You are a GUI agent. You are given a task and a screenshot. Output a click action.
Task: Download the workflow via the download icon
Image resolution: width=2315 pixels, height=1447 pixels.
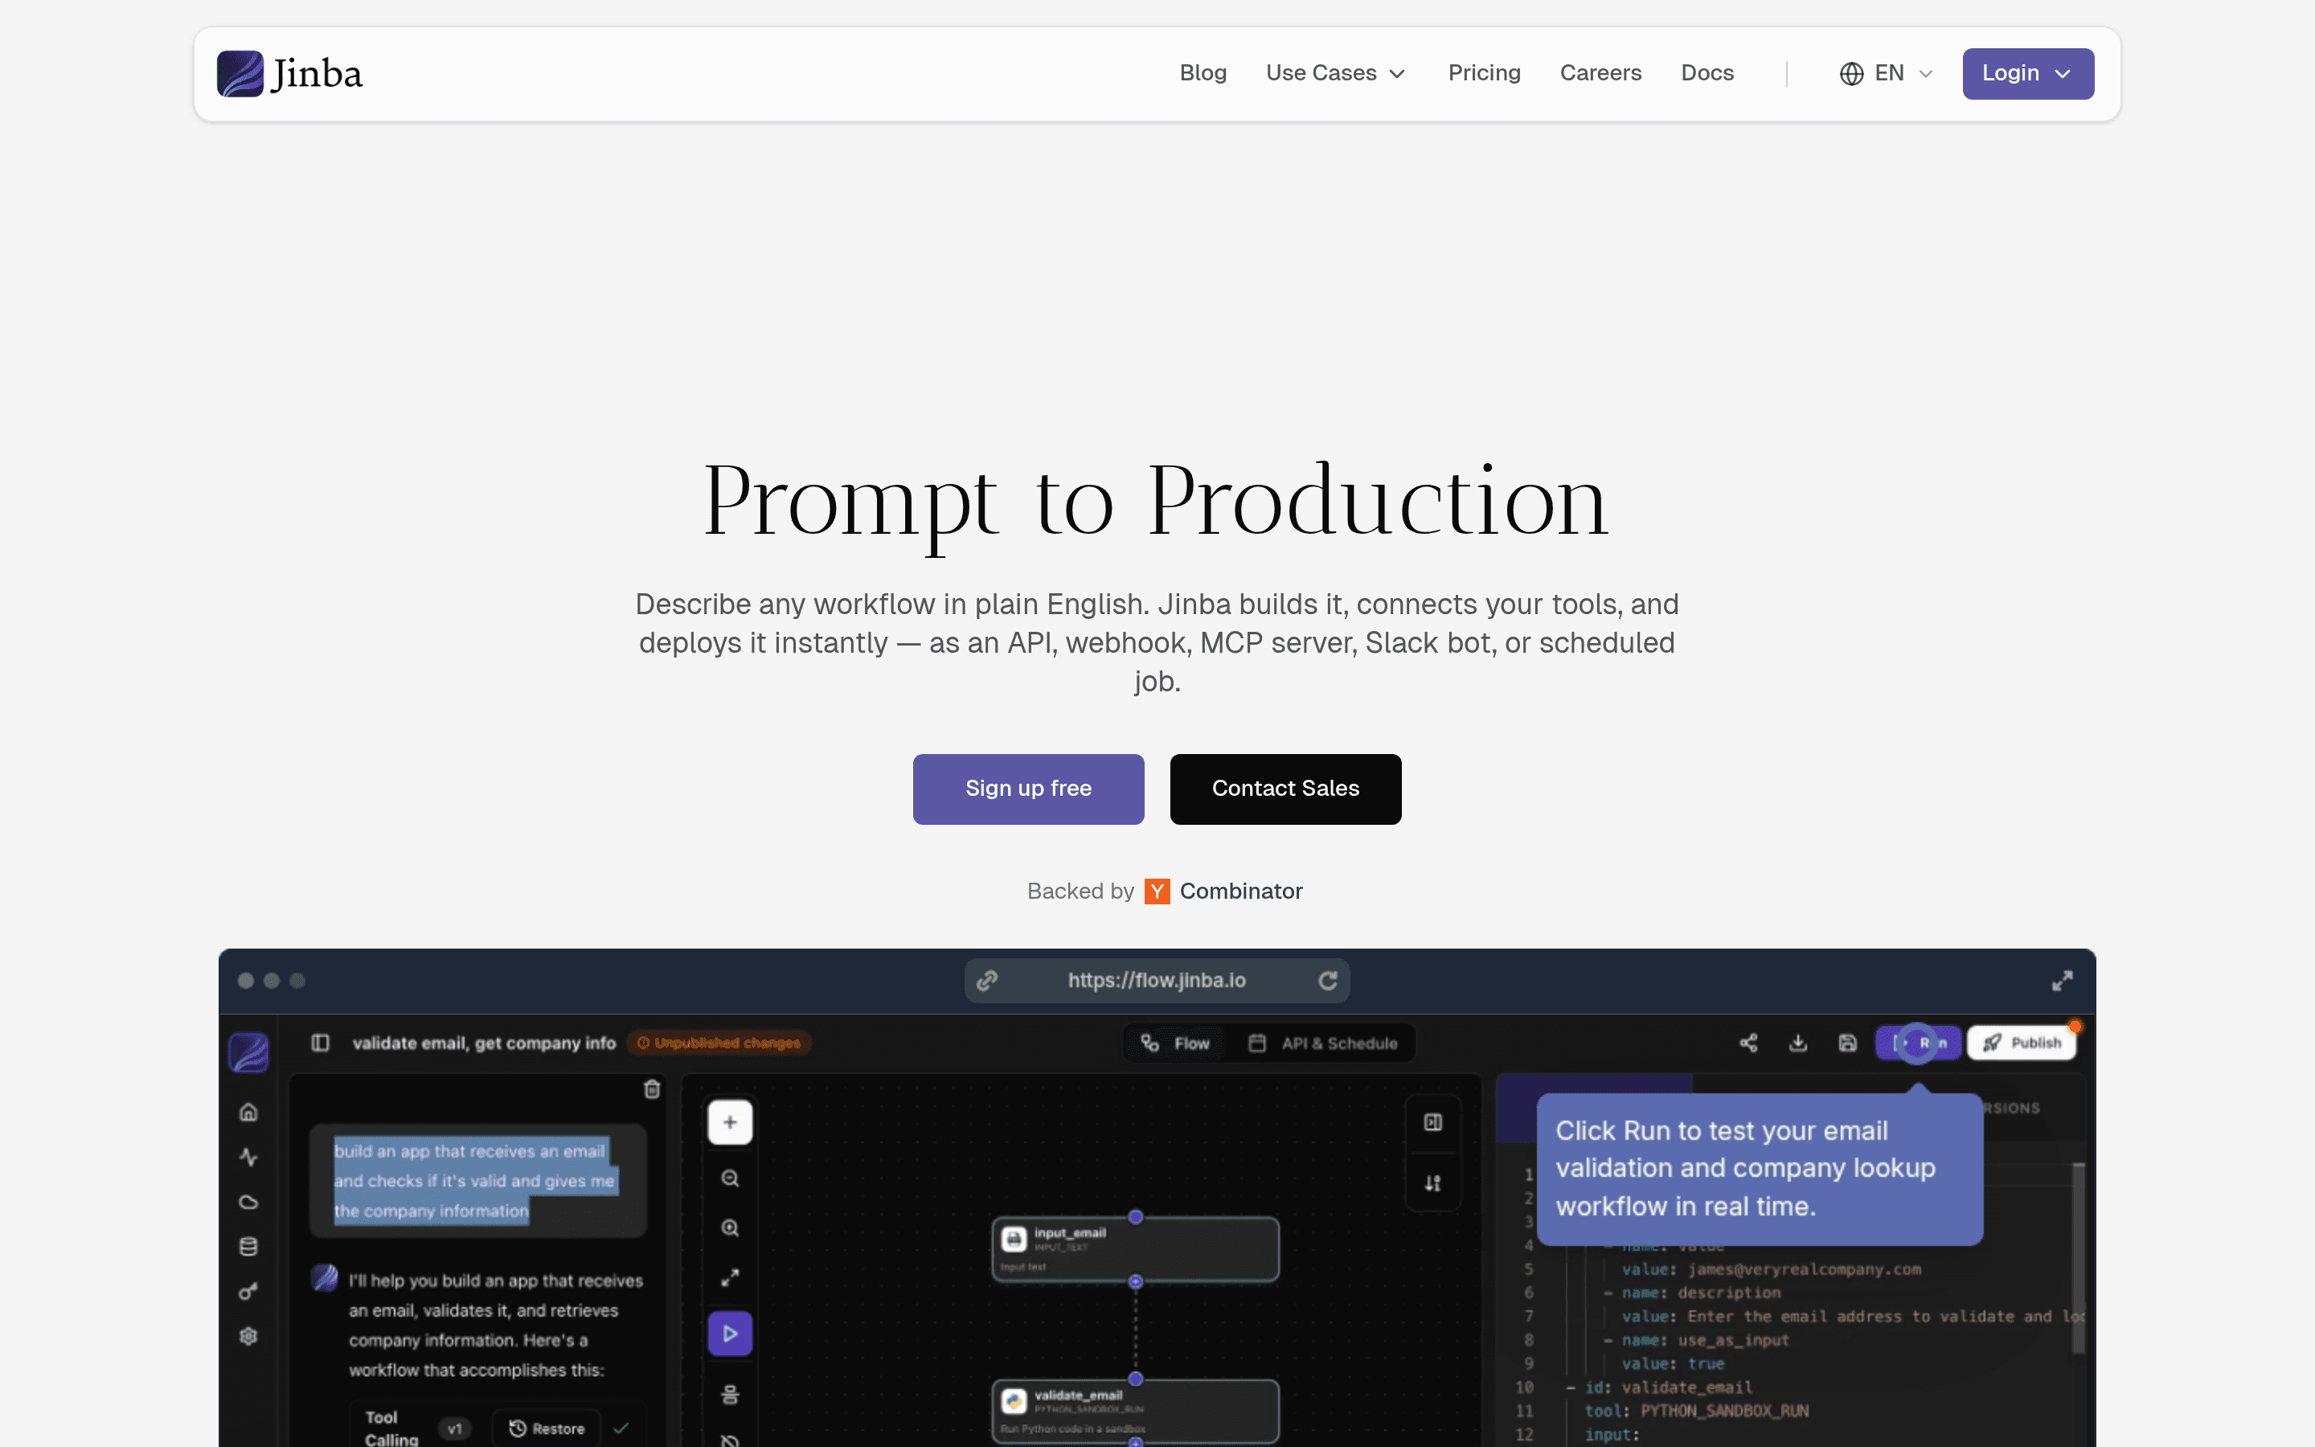pyautogui.click(x=1798, y=1043)
